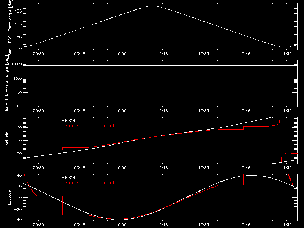Click 10:15 under the Earth angle plot
This screenshot has height=228, width=304.
[x=162, y=54]
